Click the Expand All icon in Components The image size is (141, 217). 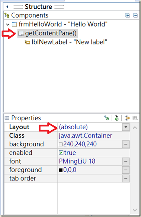[x=127, y=15]
